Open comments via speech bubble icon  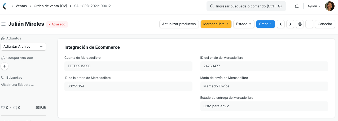tap(15, 108)
